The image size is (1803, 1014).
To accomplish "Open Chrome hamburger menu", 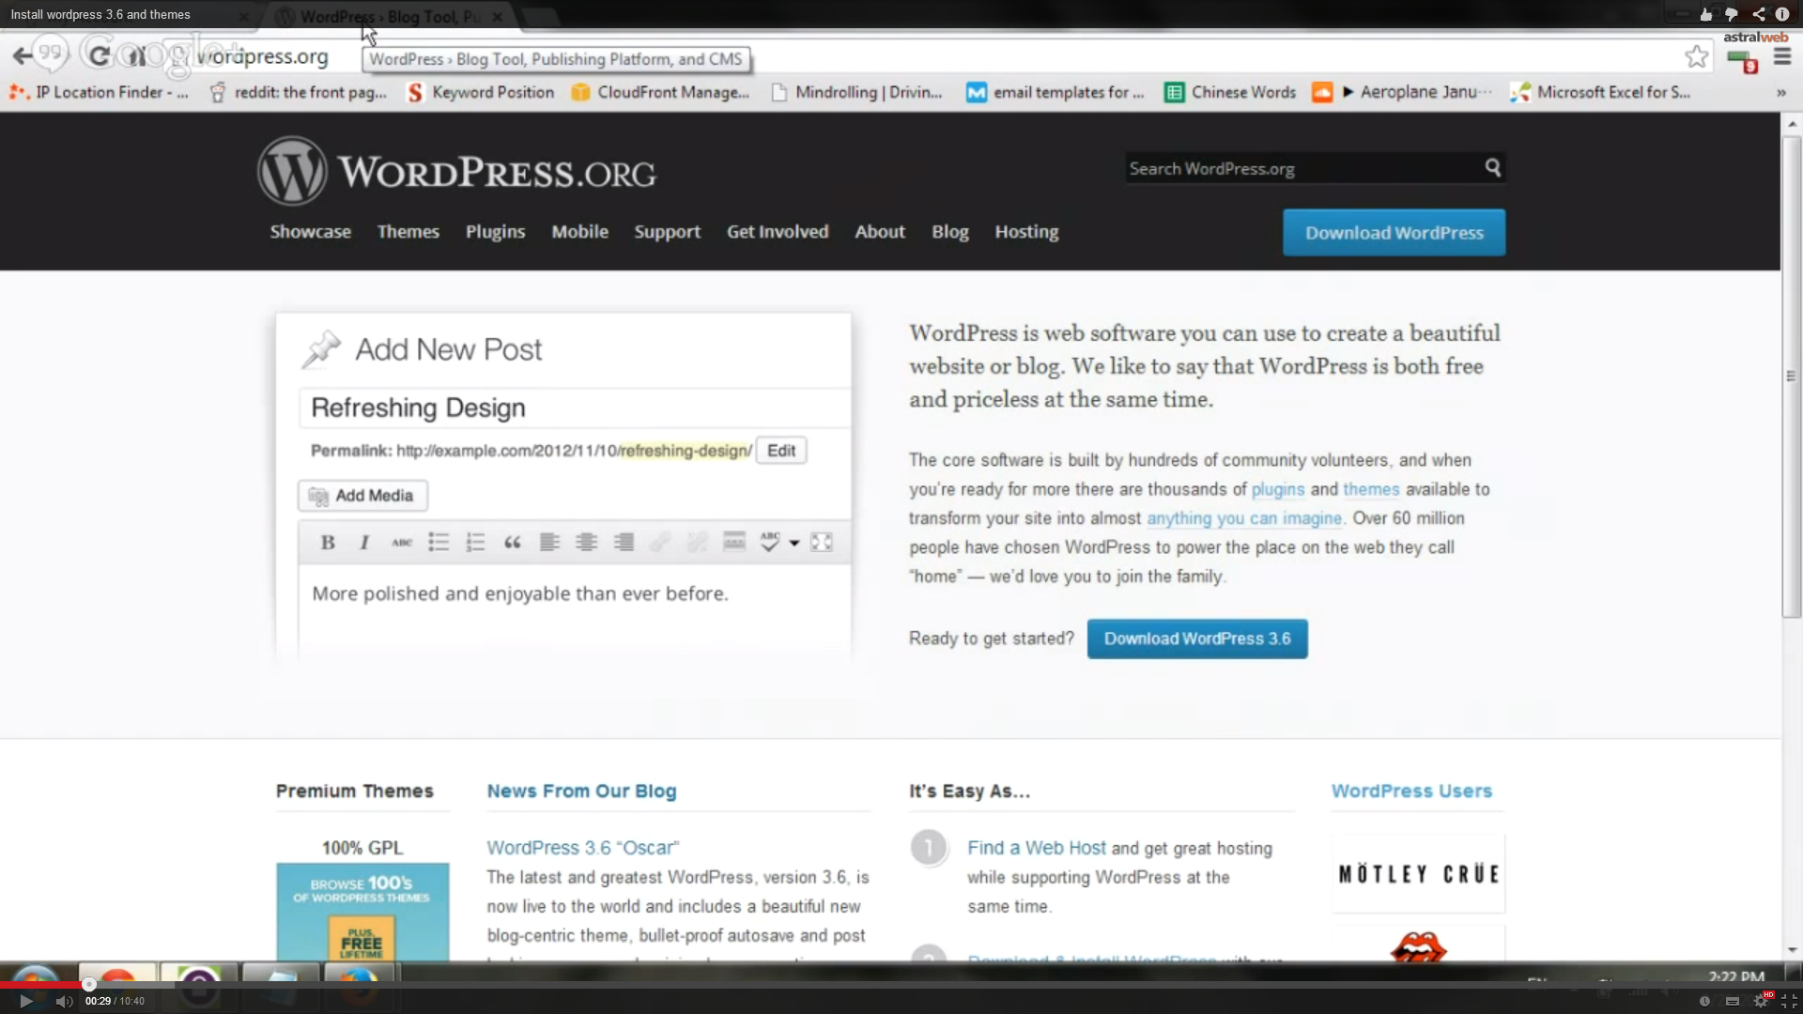I will tap(1782, 57).
